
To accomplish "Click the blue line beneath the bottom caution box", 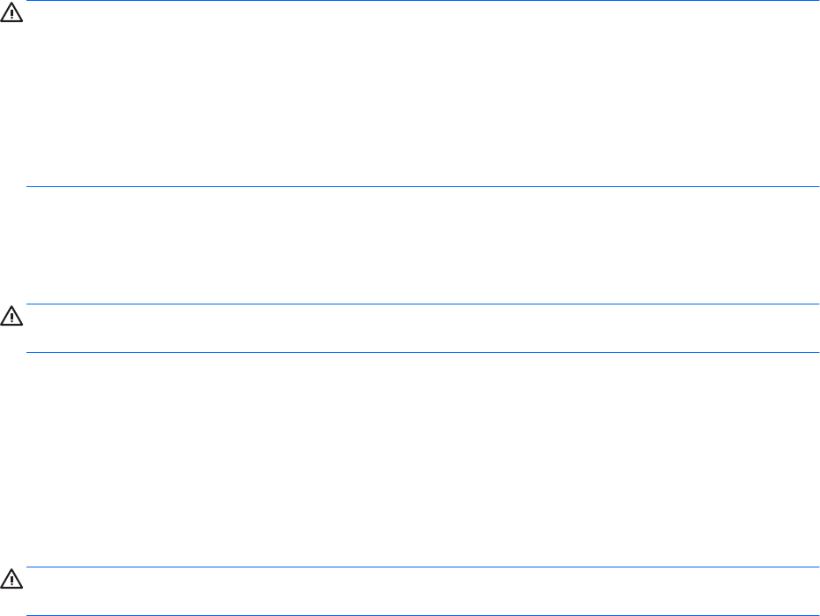I will click(422, 615).
